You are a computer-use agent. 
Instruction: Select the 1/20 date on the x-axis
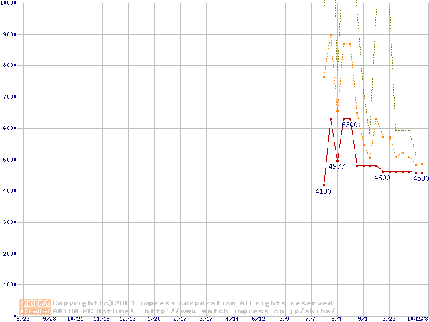pos(154,319)
